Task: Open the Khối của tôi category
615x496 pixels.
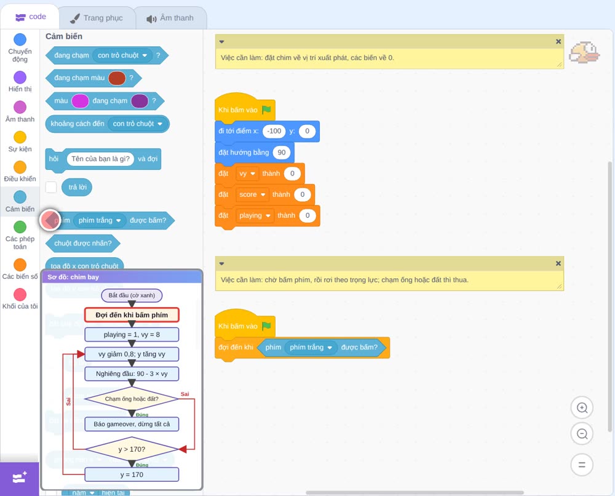Action: [20, 299]
